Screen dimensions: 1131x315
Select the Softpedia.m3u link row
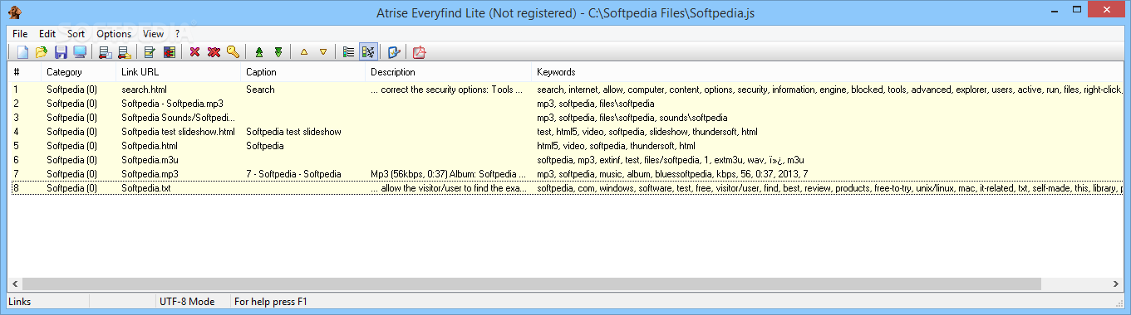click(565, 160)
